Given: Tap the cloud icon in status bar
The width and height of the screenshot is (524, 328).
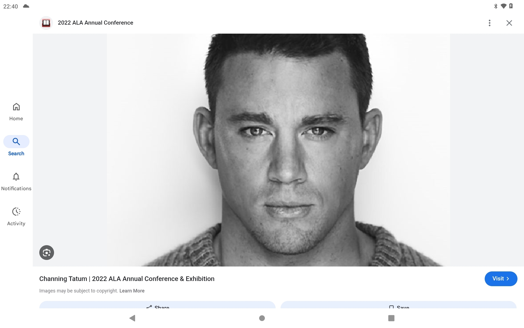Looking at the screenshot, I should click(x=26, y=6).
